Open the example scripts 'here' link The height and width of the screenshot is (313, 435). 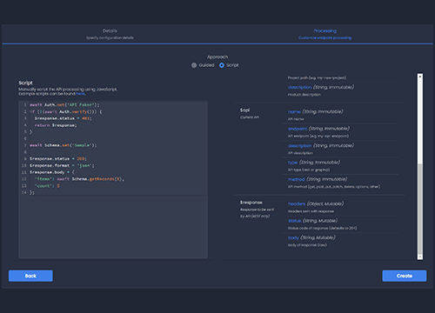[x=80, y=94]
